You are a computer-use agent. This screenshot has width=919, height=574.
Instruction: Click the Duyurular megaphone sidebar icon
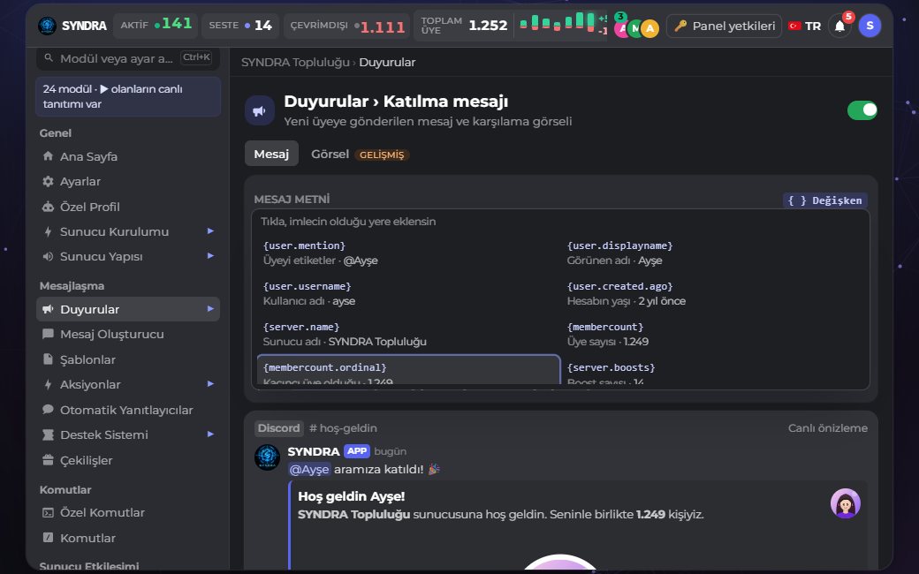click(x=48, y=309)
